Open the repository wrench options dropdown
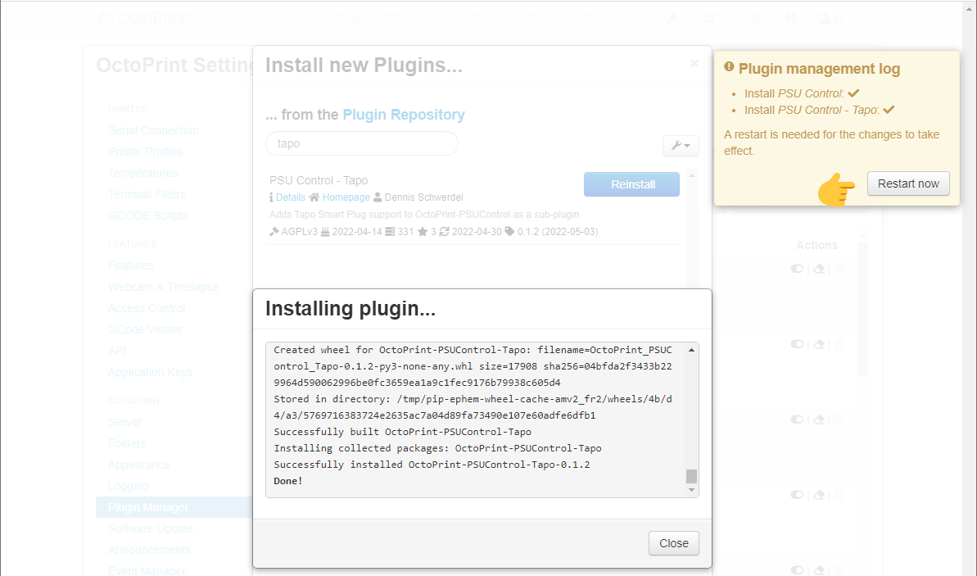Image resolution: width=977 pixels, height=576 pixels. coord(680,146)
